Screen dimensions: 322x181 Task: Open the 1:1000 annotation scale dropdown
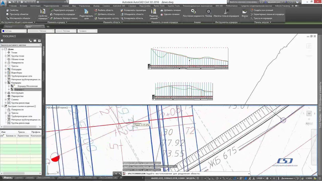click(x=260, y=178)
